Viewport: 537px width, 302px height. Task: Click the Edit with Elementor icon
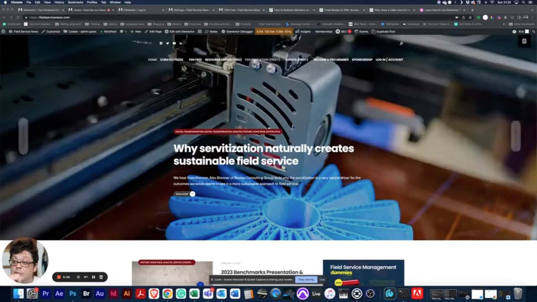pyautogui.click(x=167, y=32)
